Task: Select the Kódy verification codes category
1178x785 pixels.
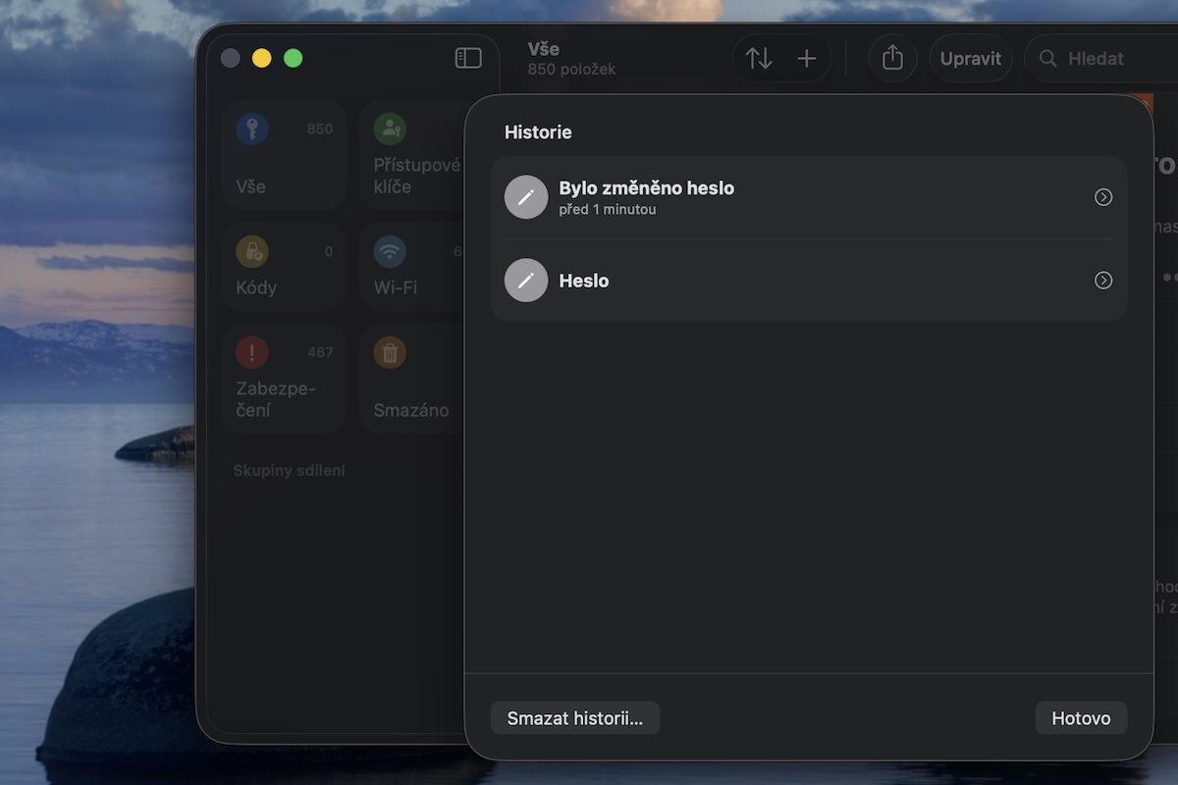Action: click(284, 267)
